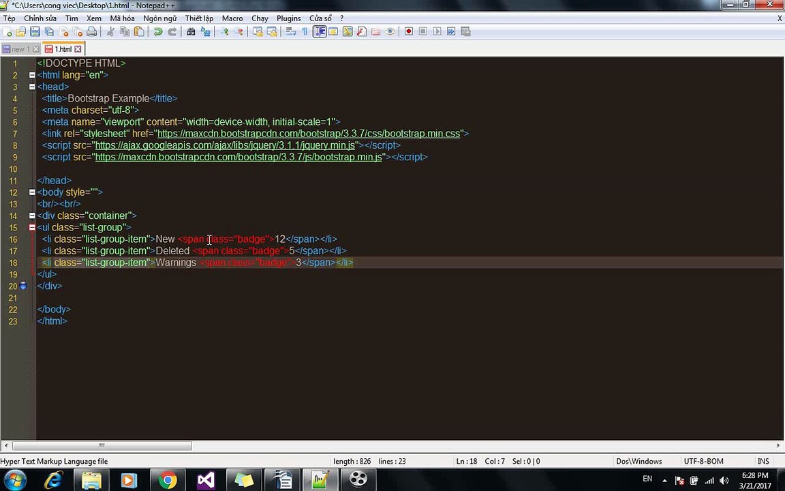Cut selection with the scissors icon
The height and width of the screenshot is (491, 785).
(x=110, y=31)
